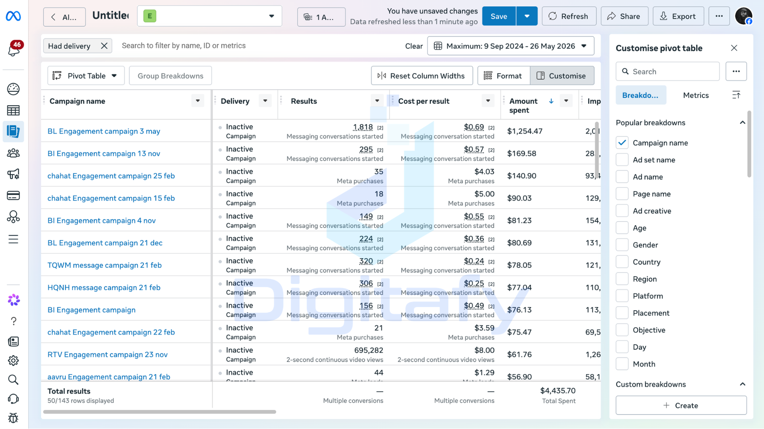The image size is (764, 429).
Task: Open search magnifier icon in sidebar
Action: tap(13, 380)
